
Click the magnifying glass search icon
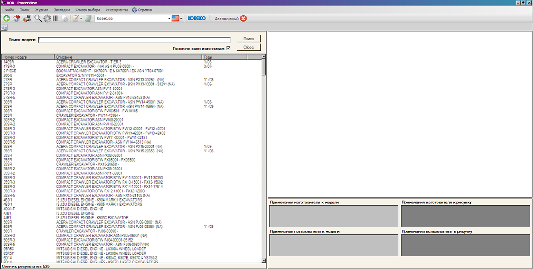pos(38,19)
